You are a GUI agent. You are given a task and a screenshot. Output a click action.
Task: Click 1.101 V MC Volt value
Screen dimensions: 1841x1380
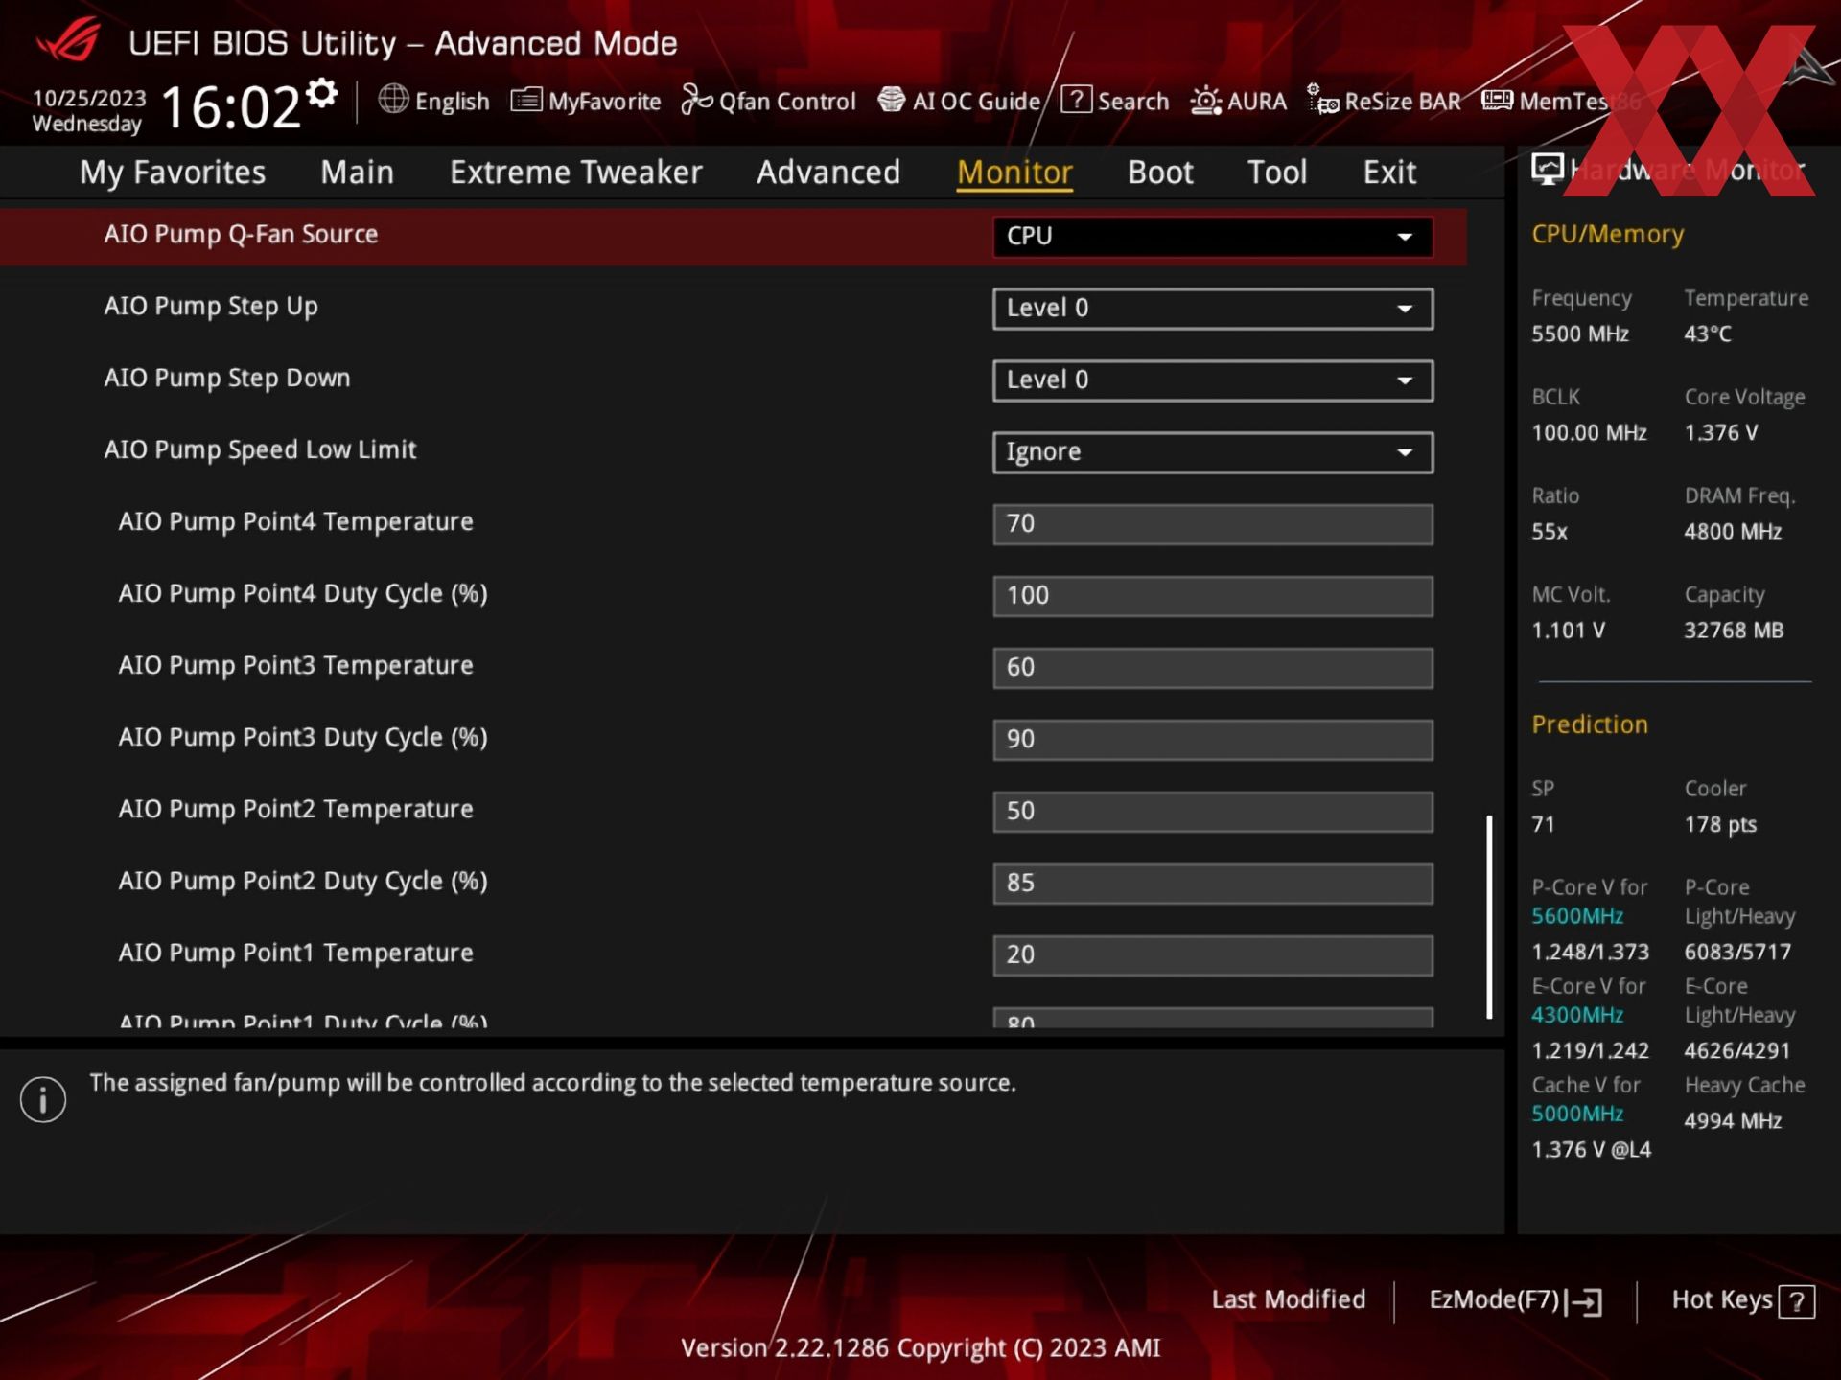pyautogui.click(x=1568, y=630)
